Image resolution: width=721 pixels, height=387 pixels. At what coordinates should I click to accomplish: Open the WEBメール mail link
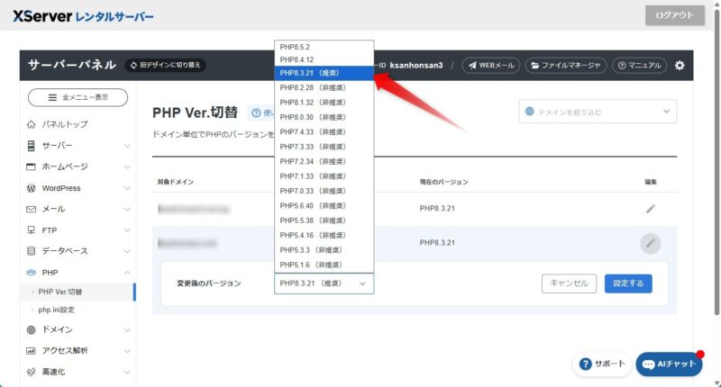coord(490,65)
